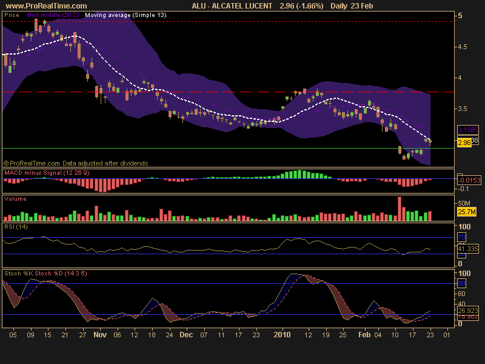Image resolution: width=485 pixels, height=364 pixels.
Task: Click the 4.5 price axis label
Action: click(x=462, y=47)
